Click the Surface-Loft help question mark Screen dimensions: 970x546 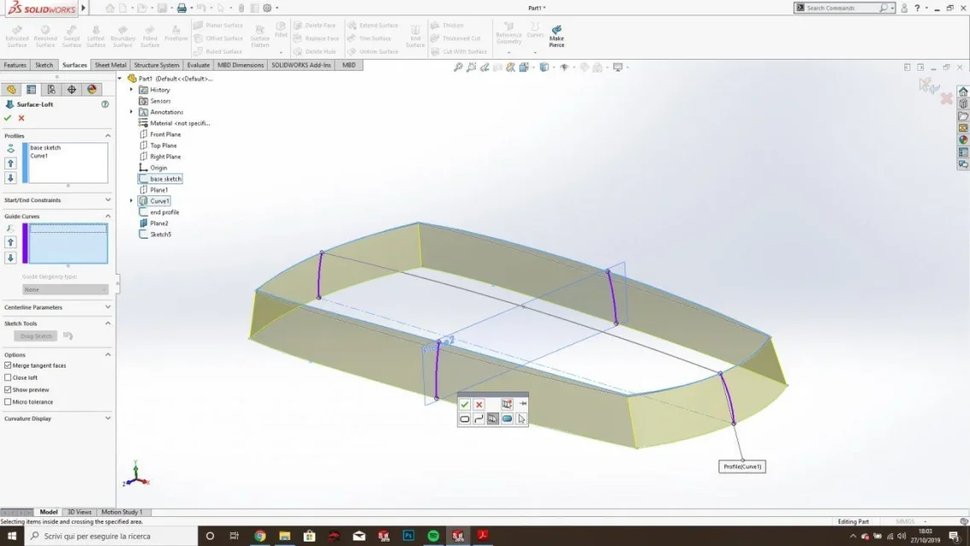click(105, 104)
